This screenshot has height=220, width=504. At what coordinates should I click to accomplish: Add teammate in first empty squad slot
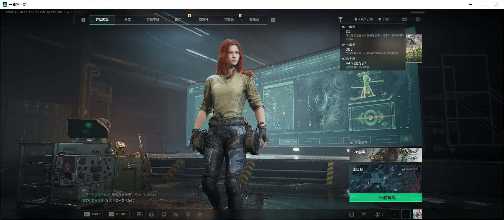[395, 214]
